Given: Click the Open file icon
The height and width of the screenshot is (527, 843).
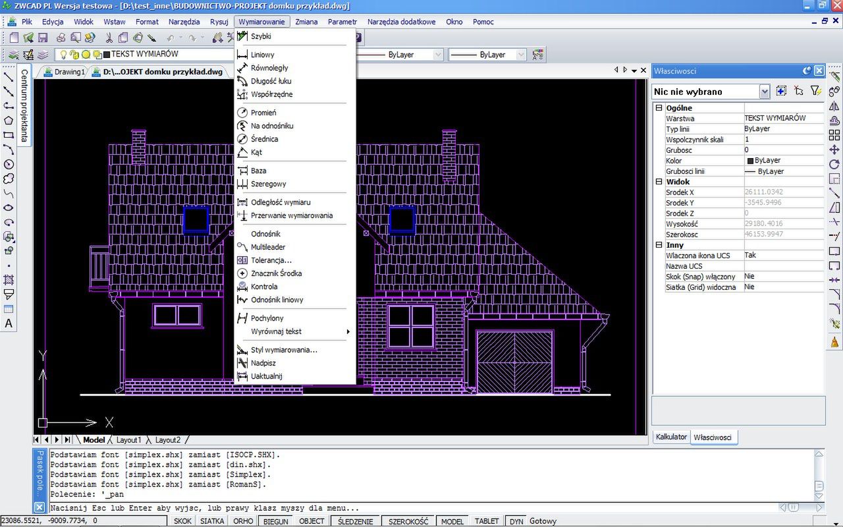Looking at the screenshot, I should [x=28, y=38].
